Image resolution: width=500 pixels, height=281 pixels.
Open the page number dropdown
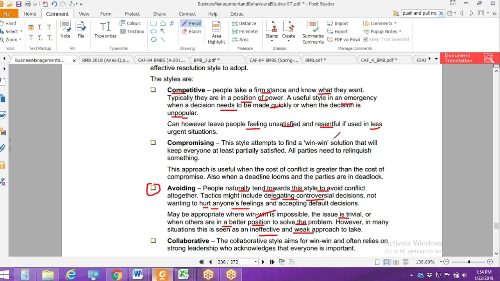256,262
